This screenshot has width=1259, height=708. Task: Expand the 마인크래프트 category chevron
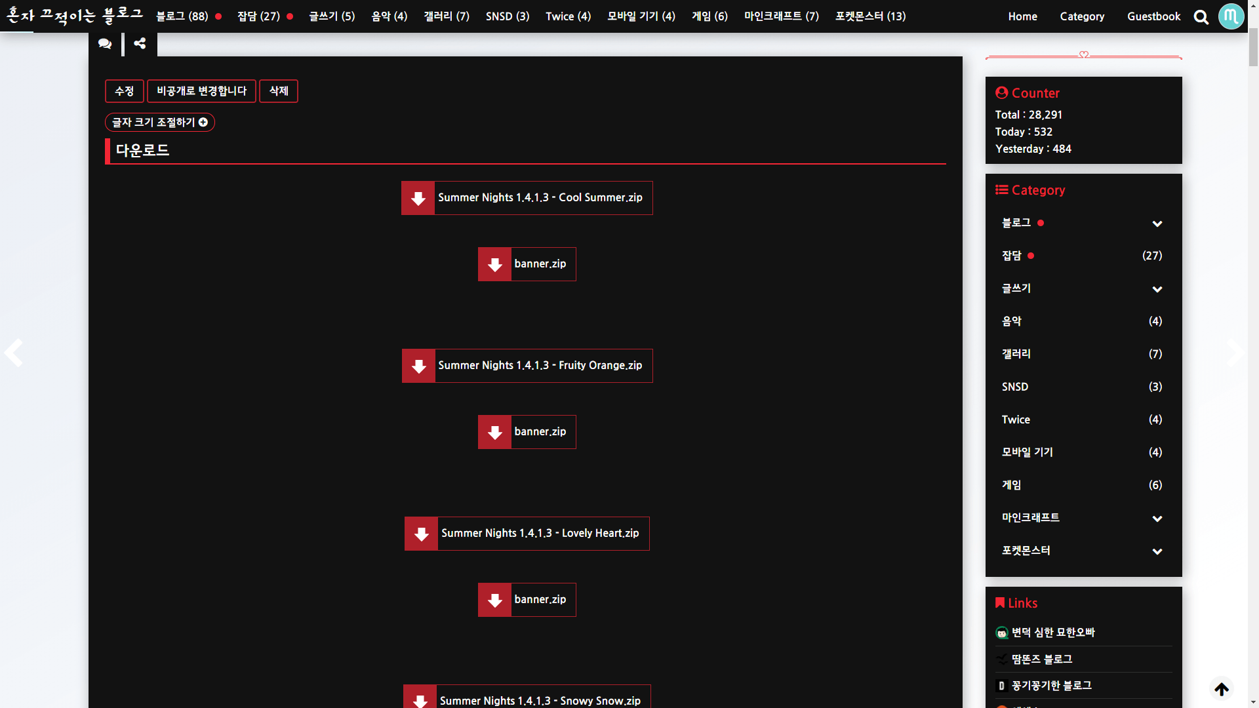coord(1157,519)
